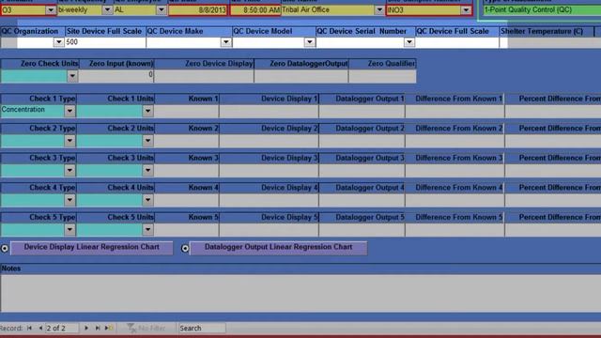Open the Check 5 Units dropdown

pyautogui.click(x=147, y=229)
